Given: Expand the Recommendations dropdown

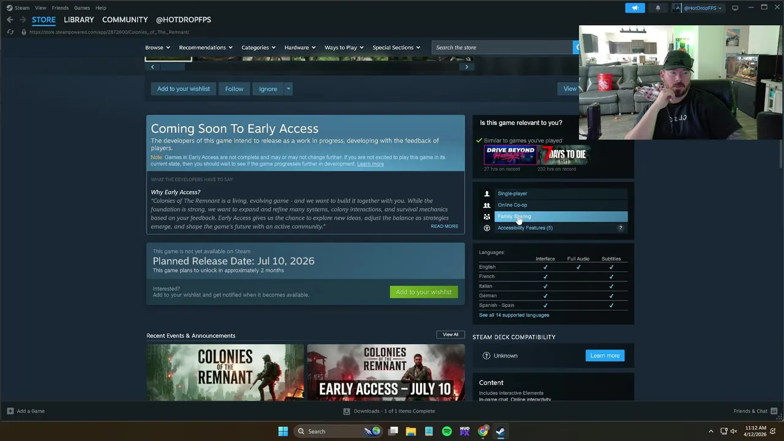Looking at the screenshot, I should pyautogui.click(x=206, y=47).
